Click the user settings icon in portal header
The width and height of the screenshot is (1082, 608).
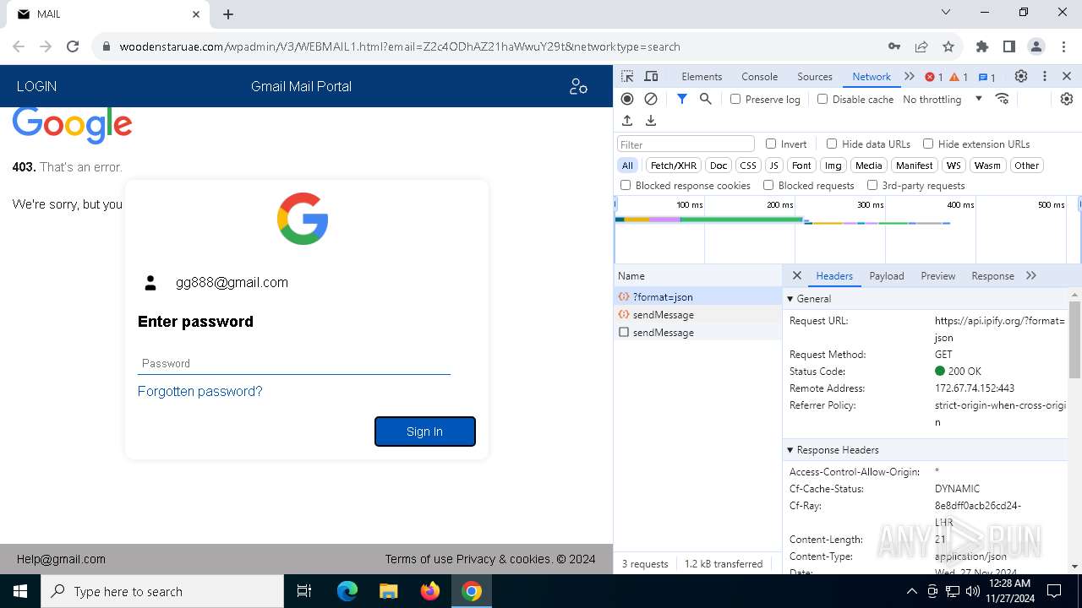tap(578, 86)
